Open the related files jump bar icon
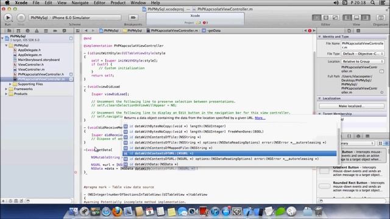Image resolution: width=390 pixels, height=219 pixels. pyautogui.click(x=78, y=31)
